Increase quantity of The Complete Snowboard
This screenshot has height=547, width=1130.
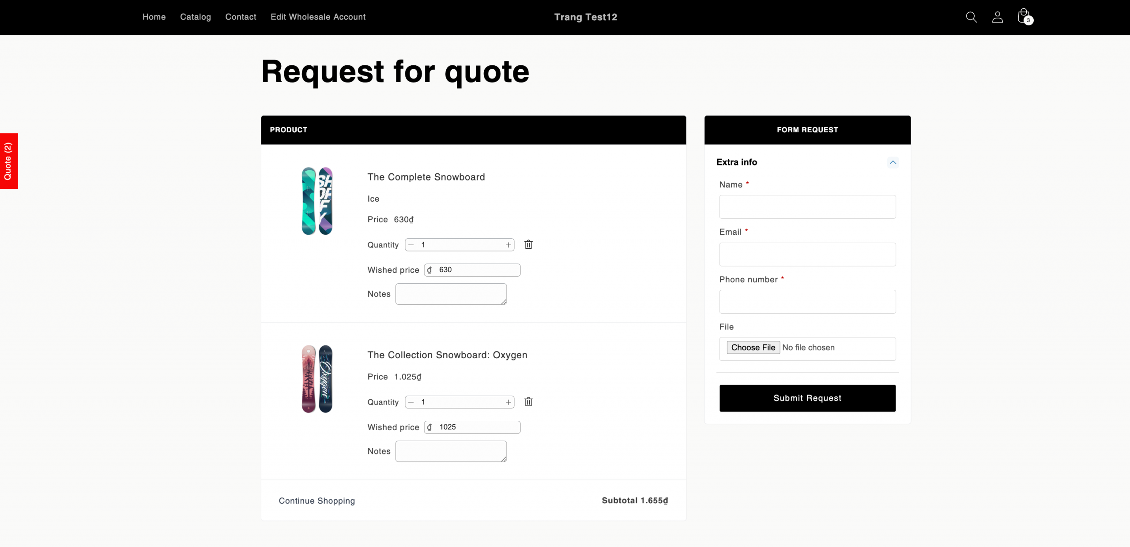508,245
